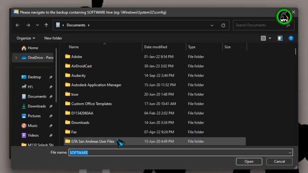Sort by the Type column
308x173 pixels.
coord(192,47)
